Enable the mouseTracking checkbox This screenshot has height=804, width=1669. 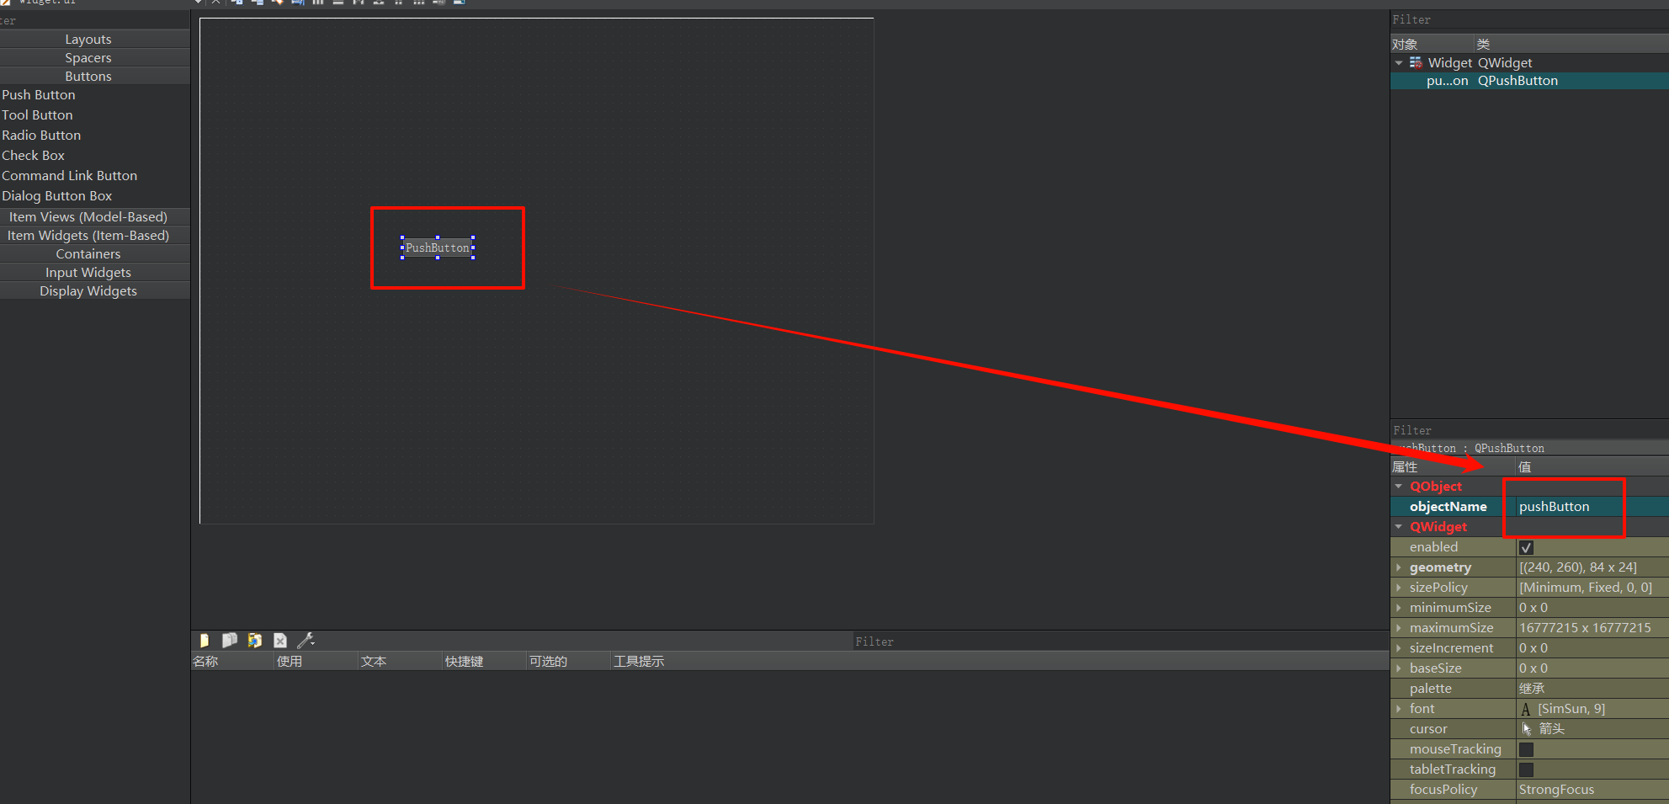(x=1527, y=749)
